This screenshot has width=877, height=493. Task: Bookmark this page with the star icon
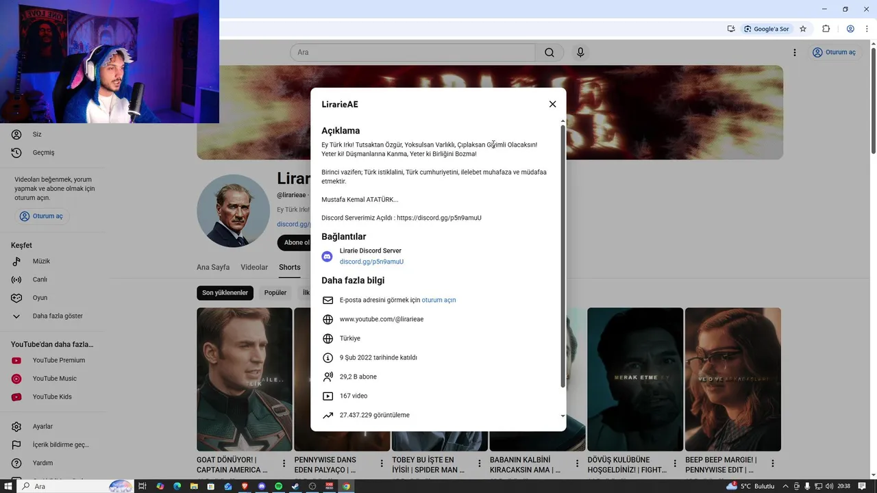(x=803, y=29)
